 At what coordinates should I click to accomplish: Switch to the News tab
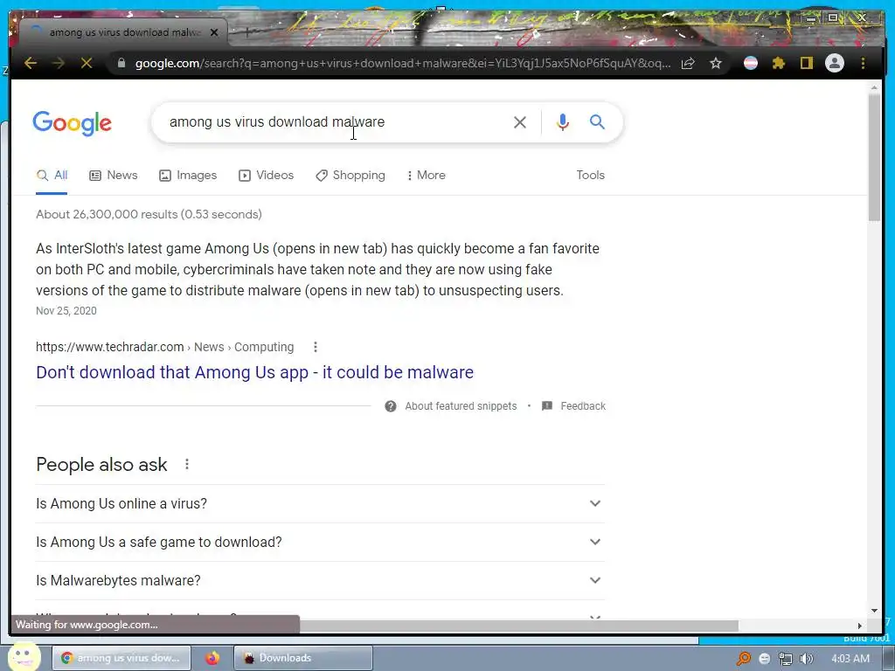click(x=114, y=175)
